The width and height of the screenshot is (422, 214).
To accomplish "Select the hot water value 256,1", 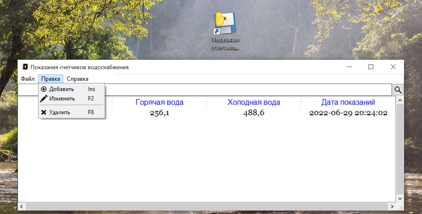I will pyautogui.click(x=159, y=113).
